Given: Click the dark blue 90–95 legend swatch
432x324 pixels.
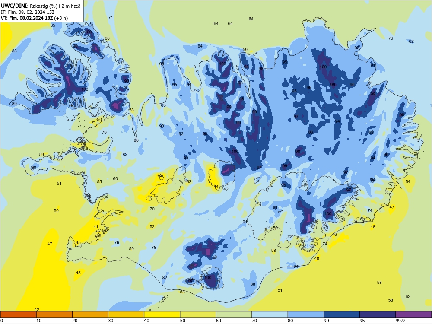Looking at the screenshot, I should tap(342, 314).
